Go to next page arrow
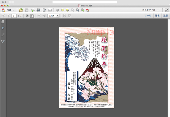 coord(8,16)
